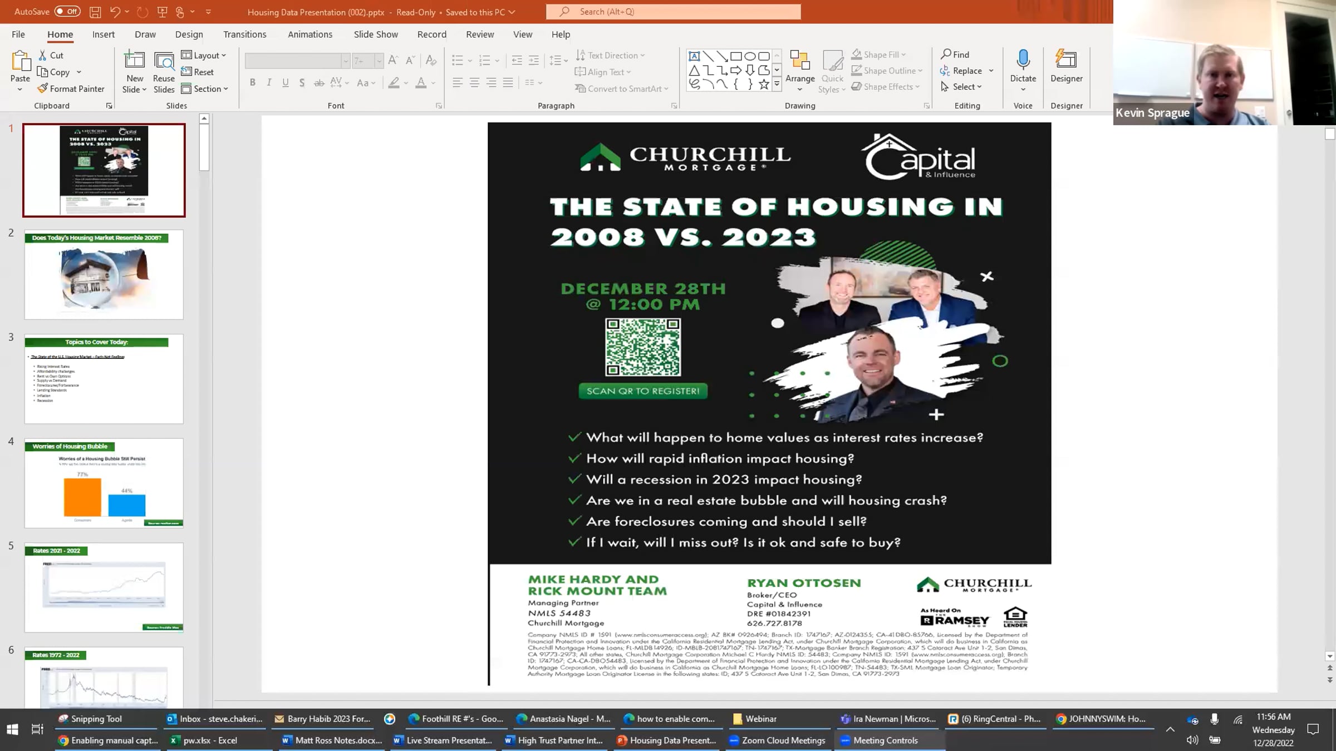Open the Designer pane icon
Screen dimensions: 1336x751
click(x=1066, y=60)
